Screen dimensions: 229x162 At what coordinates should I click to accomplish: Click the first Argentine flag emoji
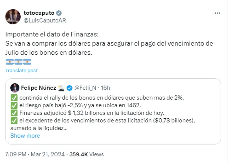click(x=9, y=62)
